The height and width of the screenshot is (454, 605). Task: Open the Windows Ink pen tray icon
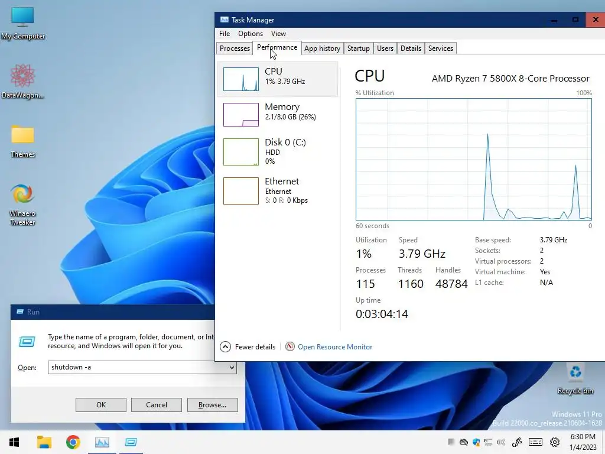[x=516, y=442]
